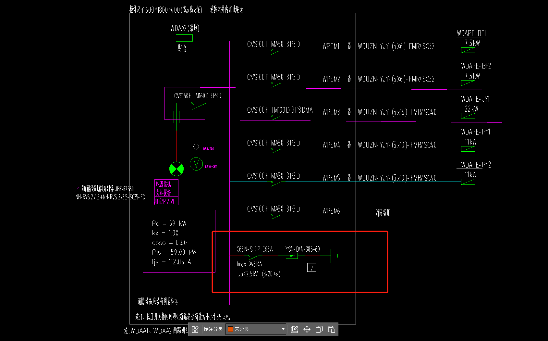Click the orange category color swatch
This screenshot has width=548, height=341.
[x=230, y=329]
